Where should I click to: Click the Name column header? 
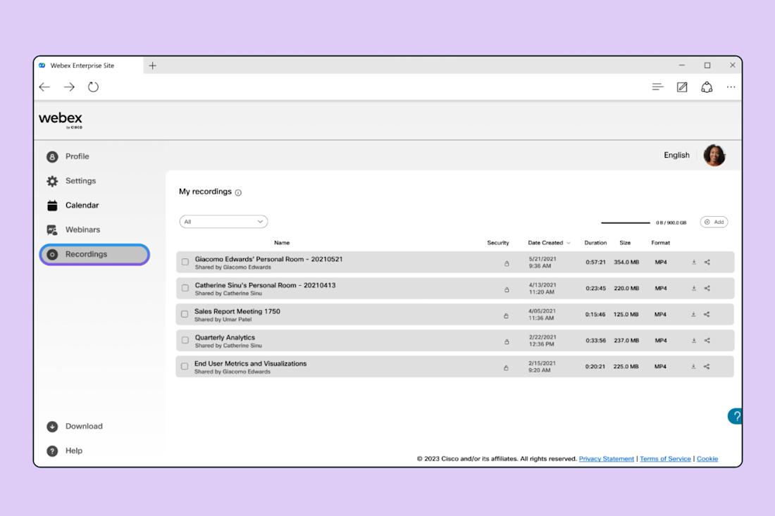click(x=282, y=243)
